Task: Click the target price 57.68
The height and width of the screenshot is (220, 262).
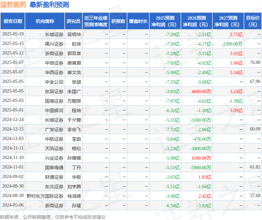Action: pyautogui.click(x=255, y=196)
